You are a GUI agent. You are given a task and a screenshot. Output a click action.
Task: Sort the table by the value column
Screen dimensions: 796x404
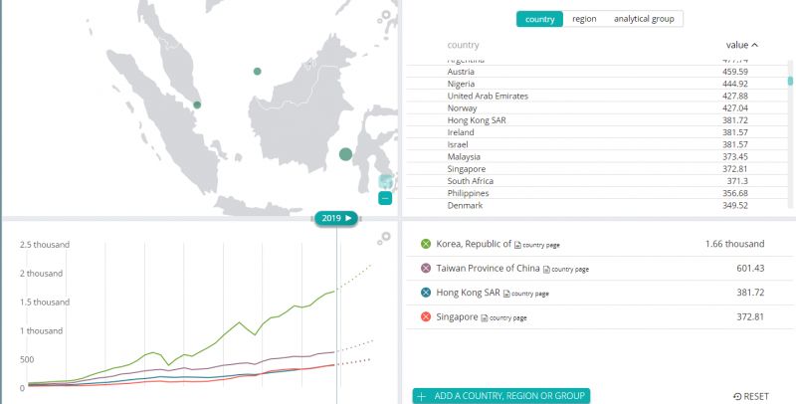point(741,45)
